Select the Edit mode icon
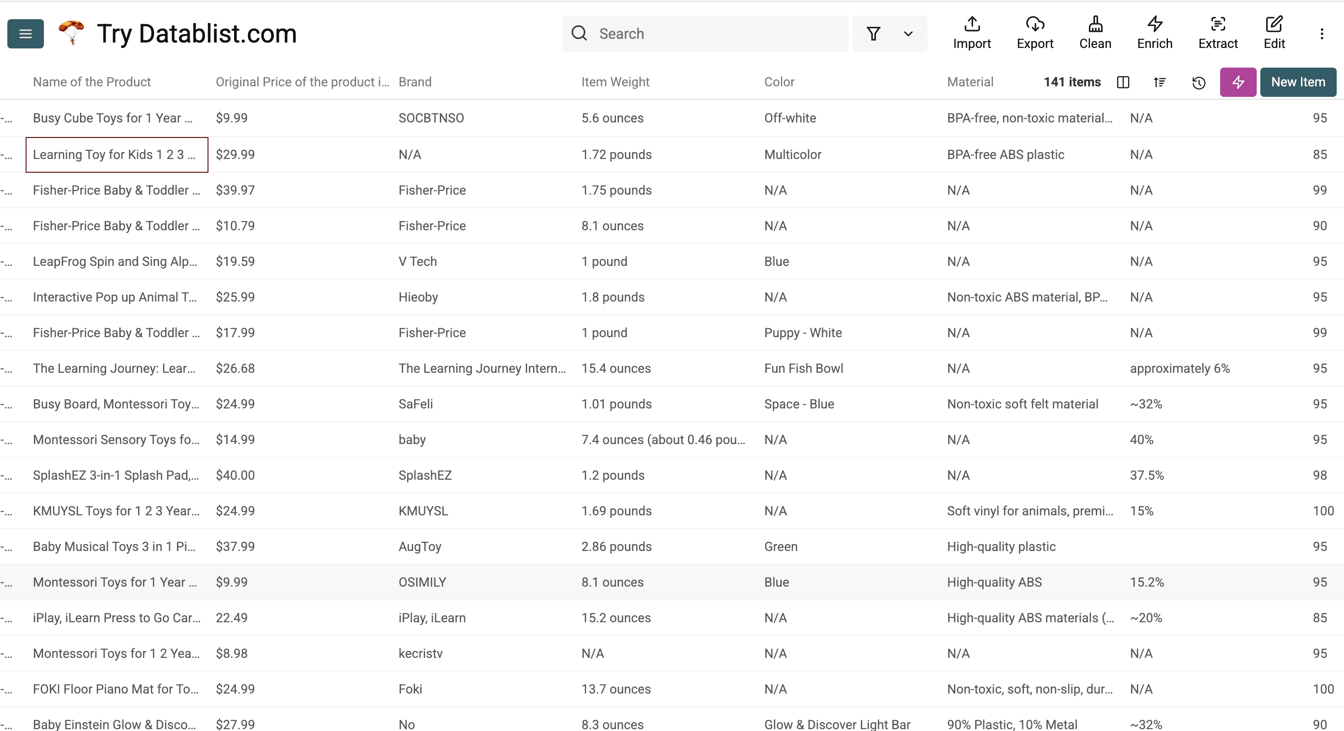The width and height of the screenshot is (1344, 731). pos(1274,33)
